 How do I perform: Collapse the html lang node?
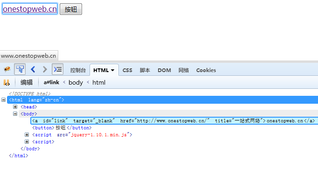pyautogui.click(x=3, y=100)
